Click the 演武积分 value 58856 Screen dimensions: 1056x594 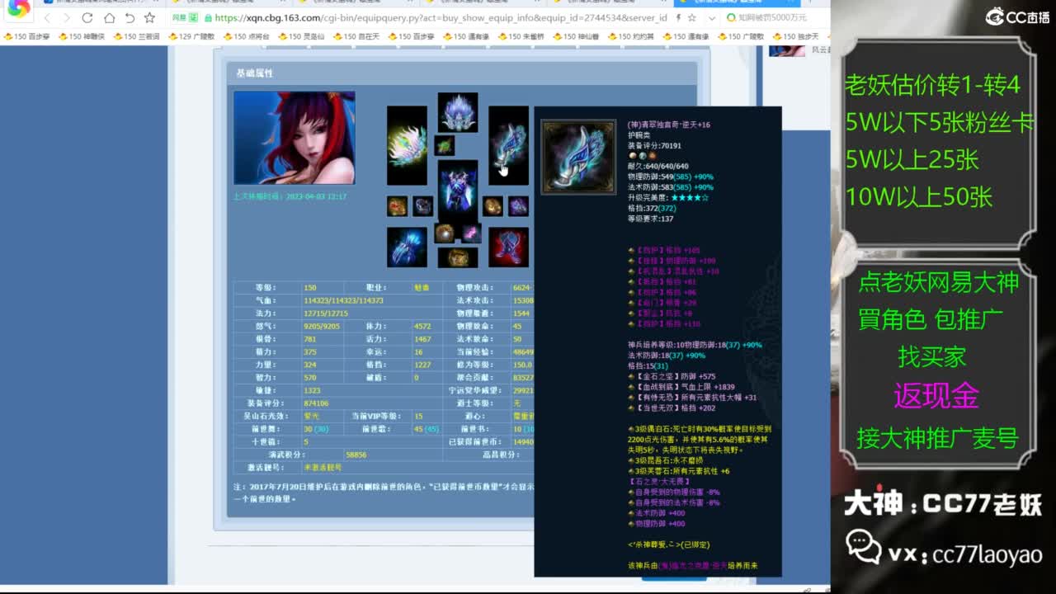356,455
